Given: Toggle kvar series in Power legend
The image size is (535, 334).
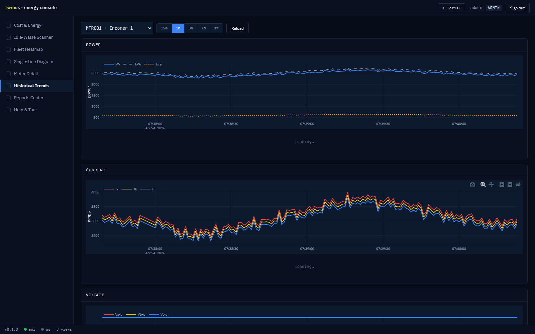Looking at the screenshot, I should pyautogui.click(x=153, y=64).
